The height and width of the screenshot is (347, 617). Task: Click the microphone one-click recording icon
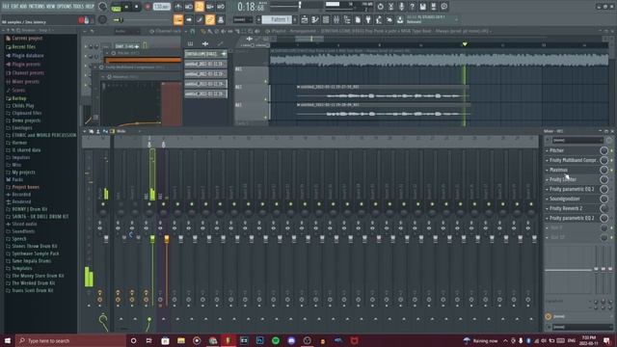(x=401, y=7)
